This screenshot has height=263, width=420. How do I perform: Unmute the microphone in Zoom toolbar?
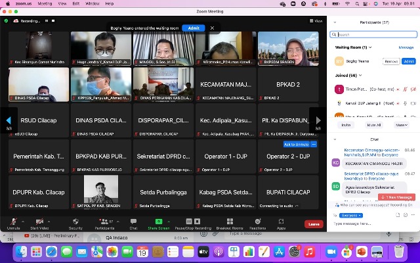pos(13,221)
